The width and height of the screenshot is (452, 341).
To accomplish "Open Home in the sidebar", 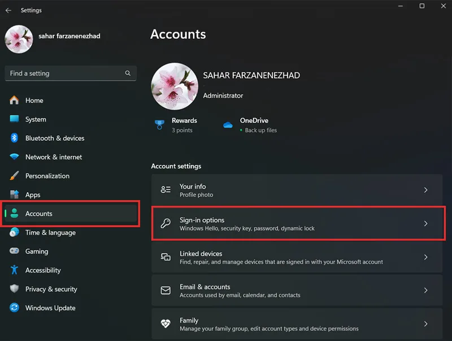I will tap(71, 101).
